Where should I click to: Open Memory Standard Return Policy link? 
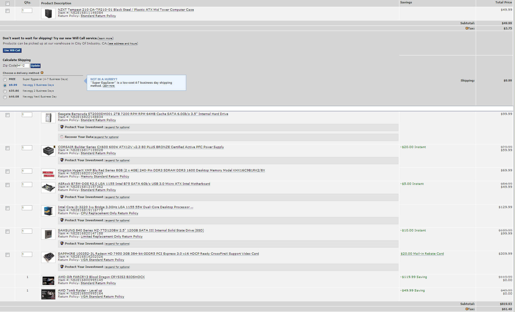pyautogui.click(x=105, y=177)
